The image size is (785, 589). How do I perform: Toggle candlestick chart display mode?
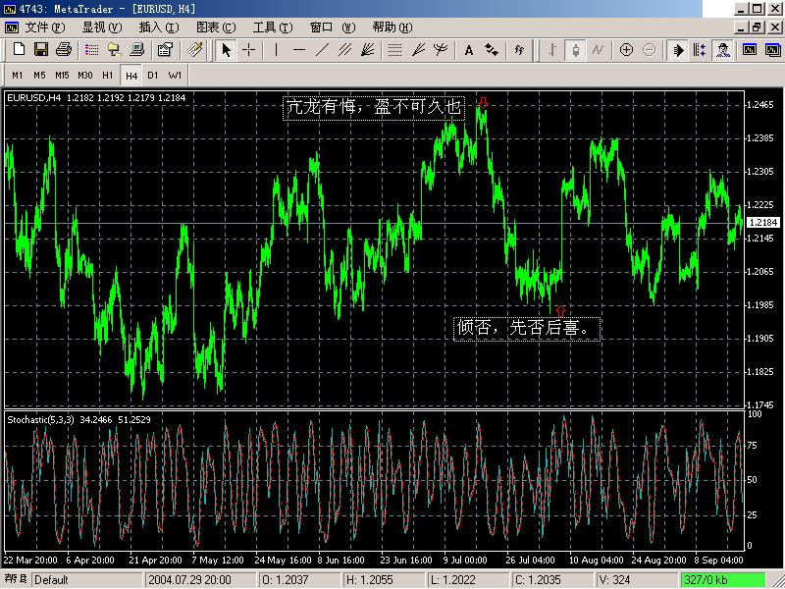[575, 50]
